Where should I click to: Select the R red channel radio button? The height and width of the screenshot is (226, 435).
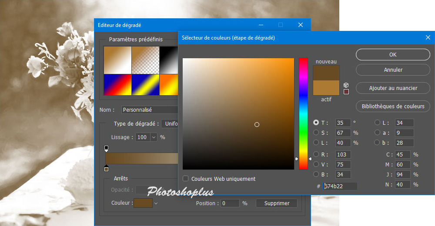[316, 154]
